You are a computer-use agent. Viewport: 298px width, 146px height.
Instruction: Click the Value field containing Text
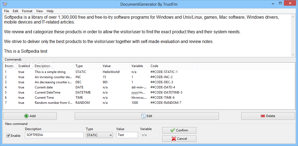(127, 135)
